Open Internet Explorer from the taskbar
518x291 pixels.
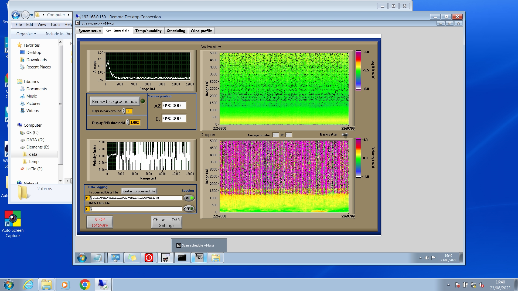tap(28, 285)
